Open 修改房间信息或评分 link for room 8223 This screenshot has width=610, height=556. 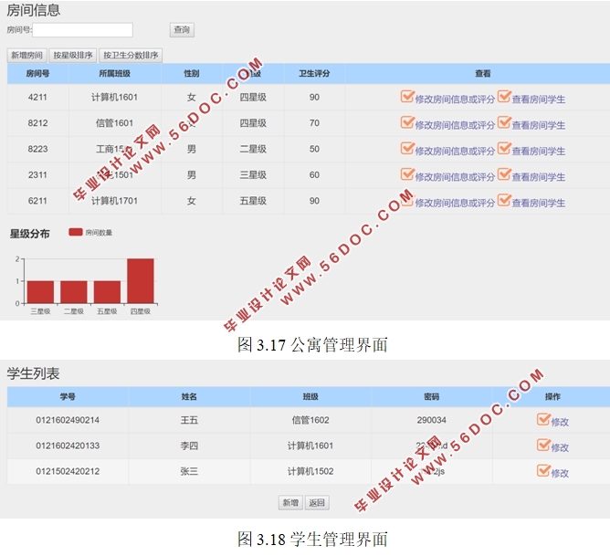[455, 151]
